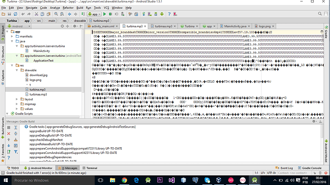
Task: Click the search magnifier icon at top right
Action: [x=319, y=14]
